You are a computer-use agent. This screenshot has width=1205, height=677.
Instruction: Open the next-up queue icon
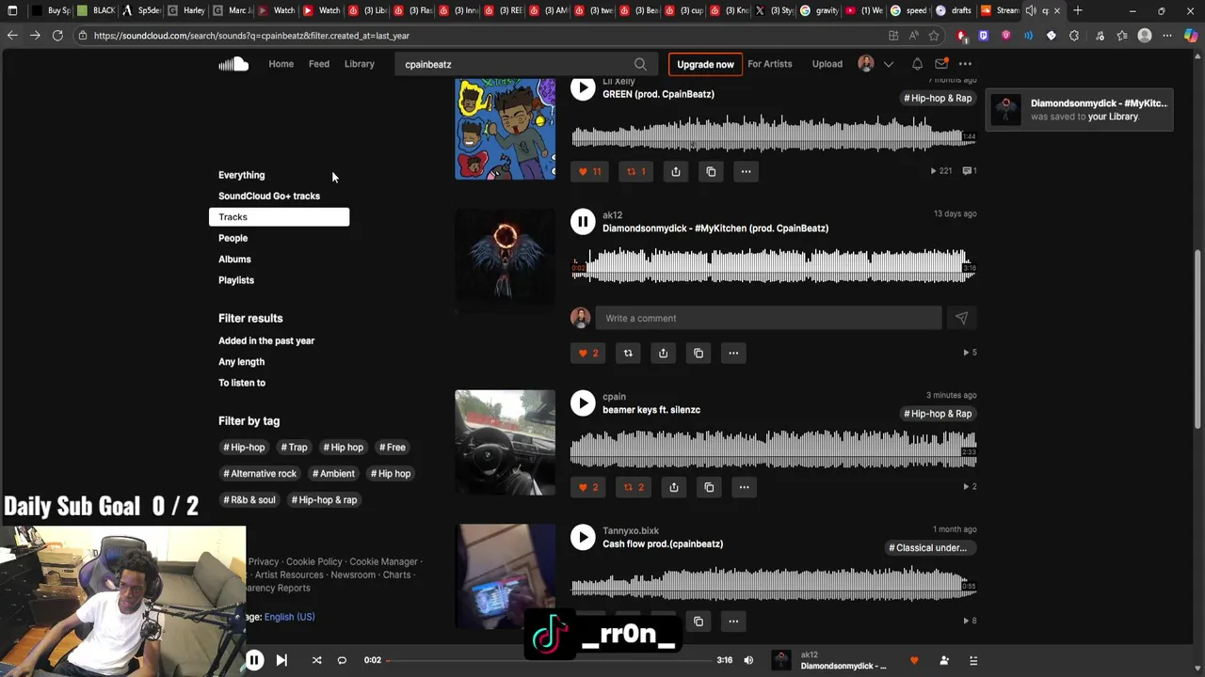973,660
